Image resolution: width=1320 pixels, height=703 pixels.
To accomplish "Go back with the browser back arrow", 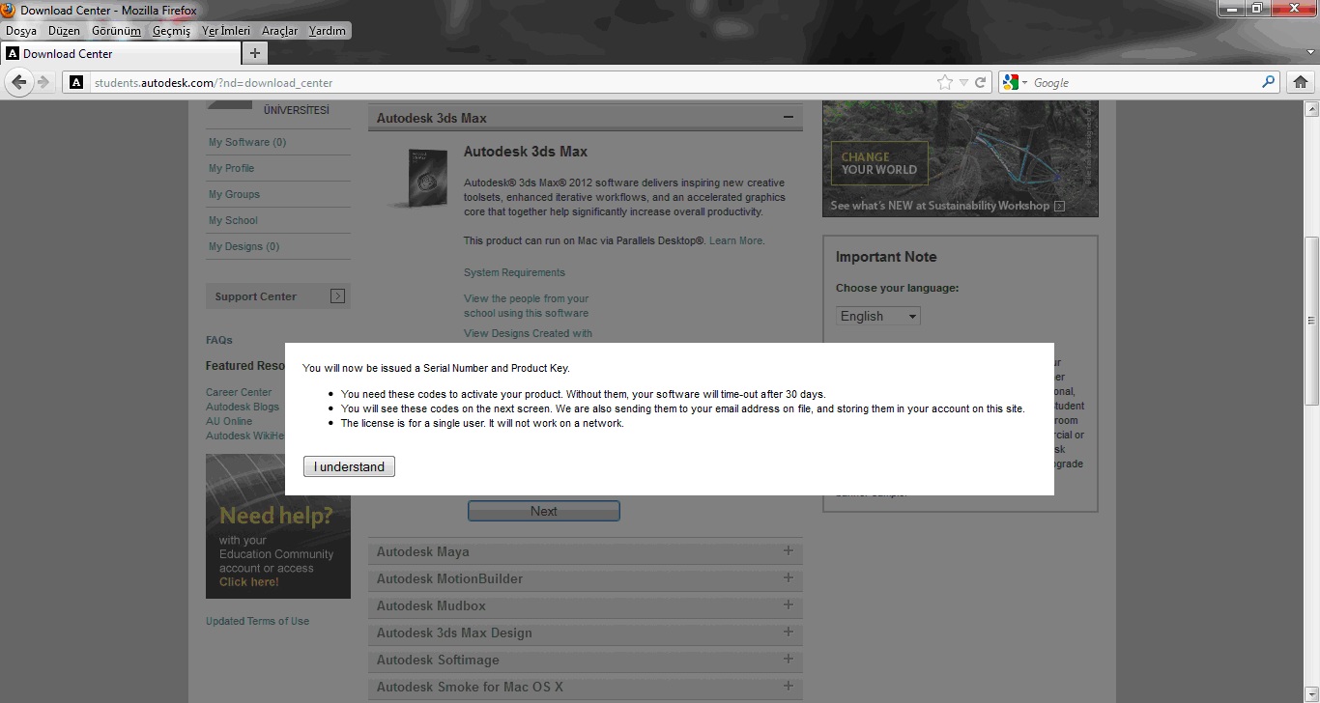I will tap(18, 82).
